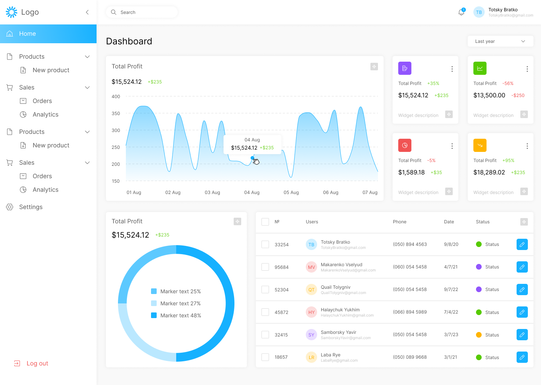Sort the table by the Status column header
The image size is (541, 385).
click(483, 222)
